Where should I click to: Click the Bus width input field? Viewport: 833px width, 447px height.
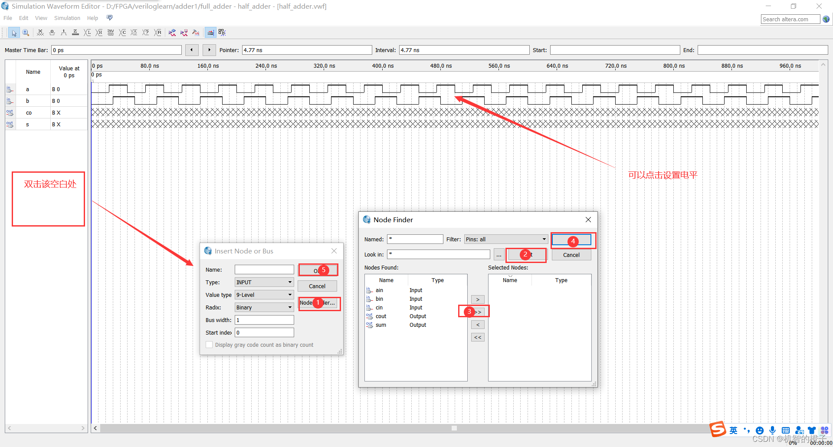264,320
